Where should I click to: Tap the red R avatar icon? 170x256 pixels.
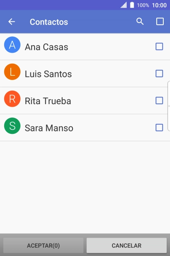pyautogui.click(x=12, y=99)
